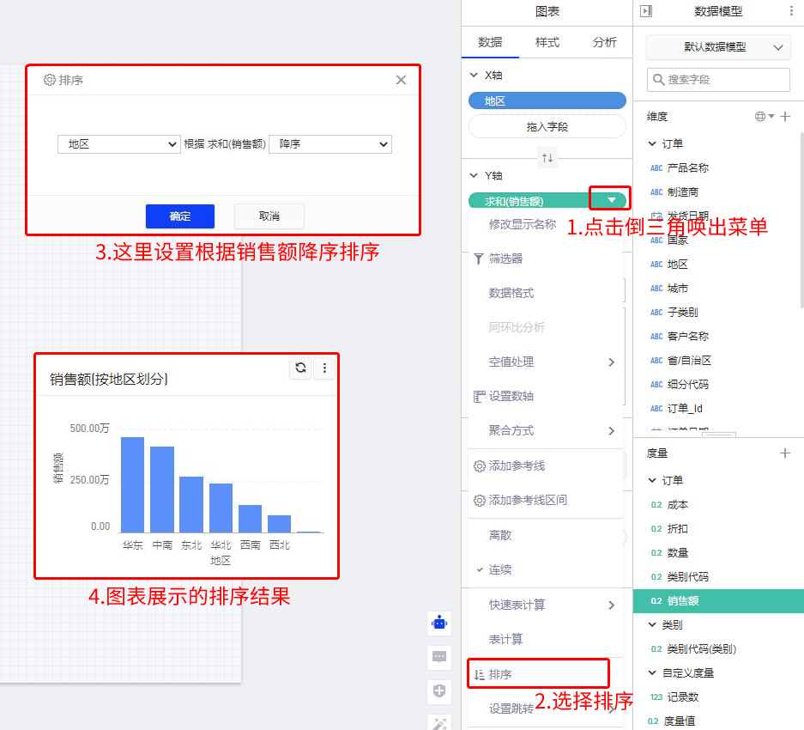The image size is (804, 730).
Task: Open the 默认数据模型 dropdown
Action: tap(718, 47)
